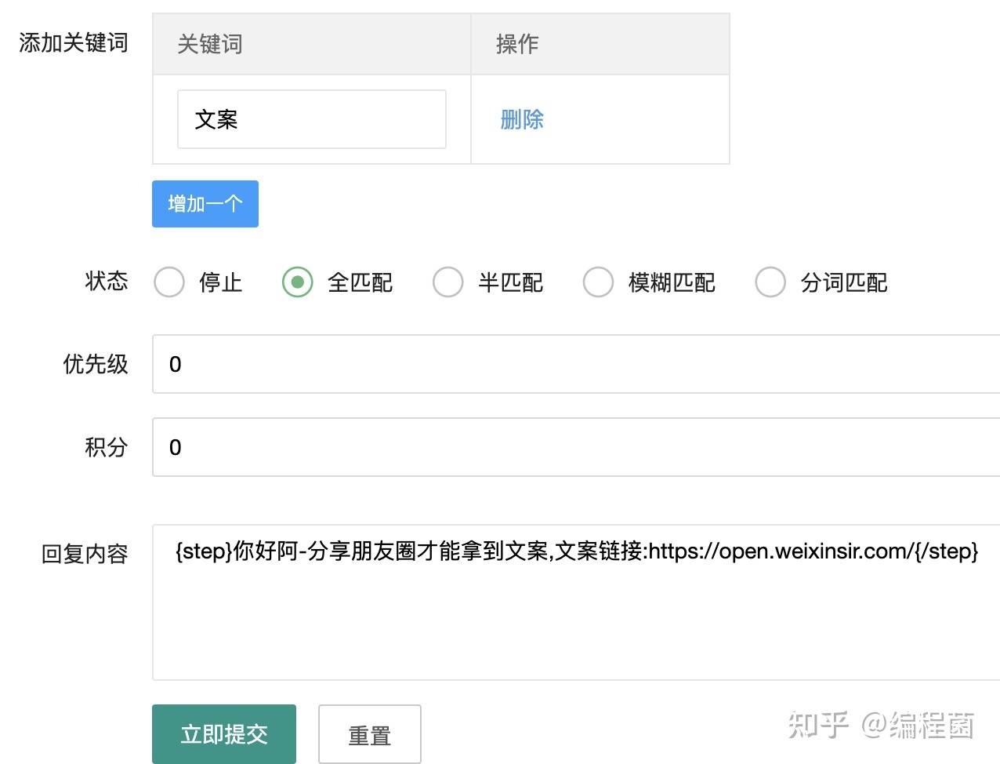Screen dimensions: 1000x764
Task: Submit the form with 立即提交
Action: point(223,734)
